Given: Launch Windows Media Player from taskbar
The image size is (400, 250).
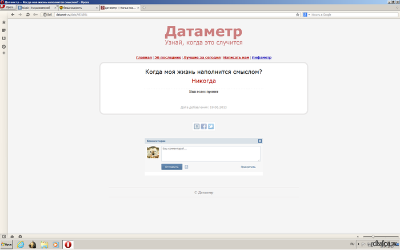Looking at the screenshot, I should click(55, 245).
